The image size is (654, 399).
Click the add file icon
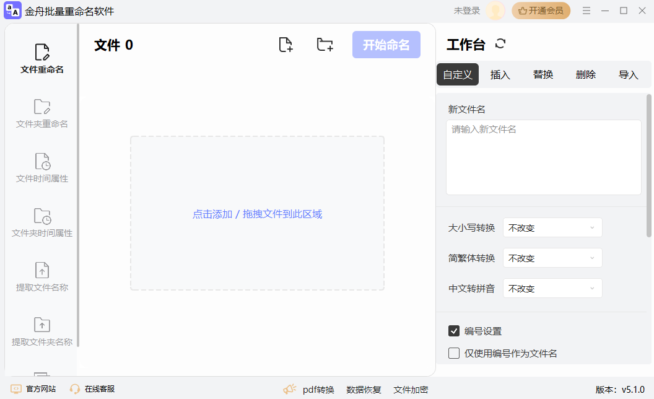(286, 45)
